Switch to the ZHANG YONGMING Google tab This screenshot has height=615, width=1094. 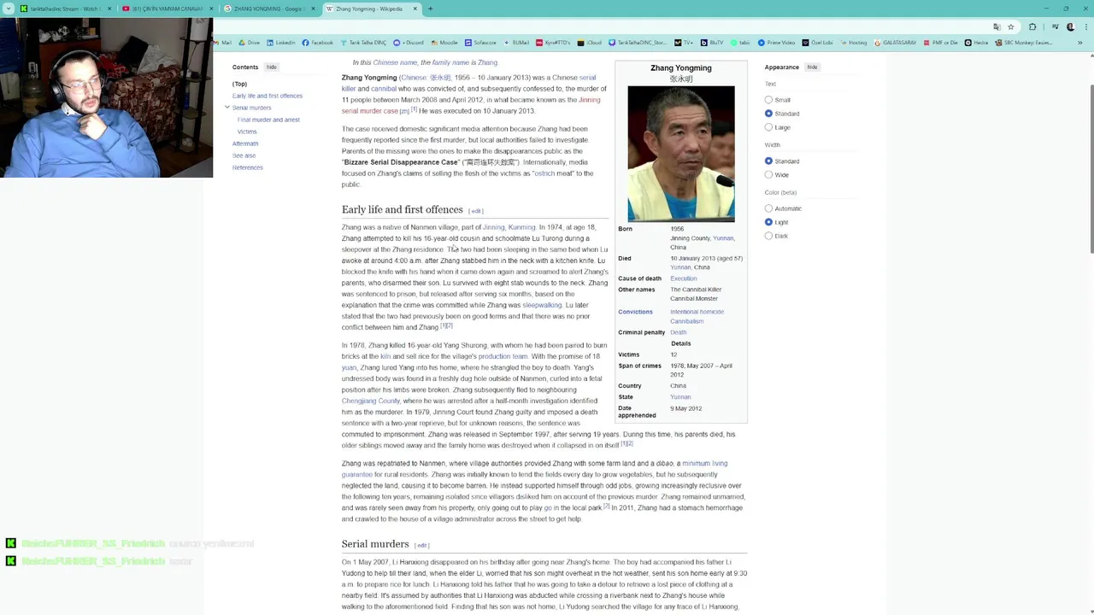[x=269, y=9]
